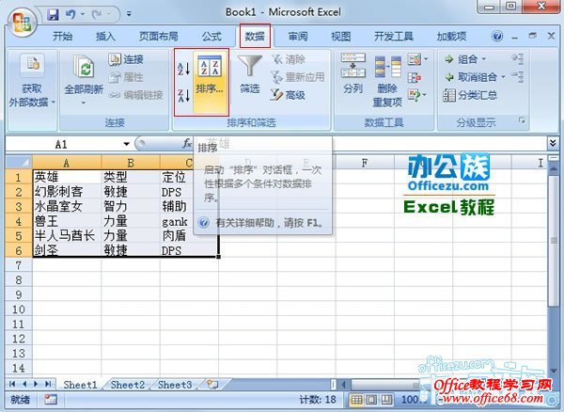
Task: Select the 数据 ribbon tab
Action: (255, 36)
